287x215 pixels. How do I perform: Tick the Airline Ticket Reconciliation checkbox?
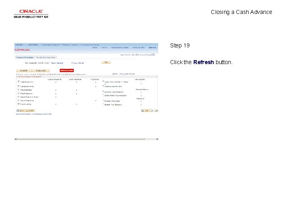click(103, 95)
